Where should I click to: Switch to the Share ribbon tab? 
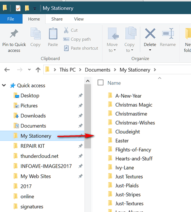[57, 19]
